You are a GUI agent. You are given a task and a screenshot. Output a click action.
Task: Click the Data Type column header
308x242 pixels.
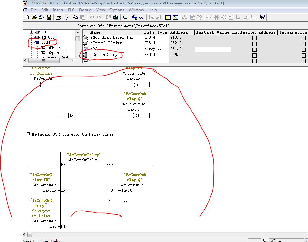coord(156,32)
